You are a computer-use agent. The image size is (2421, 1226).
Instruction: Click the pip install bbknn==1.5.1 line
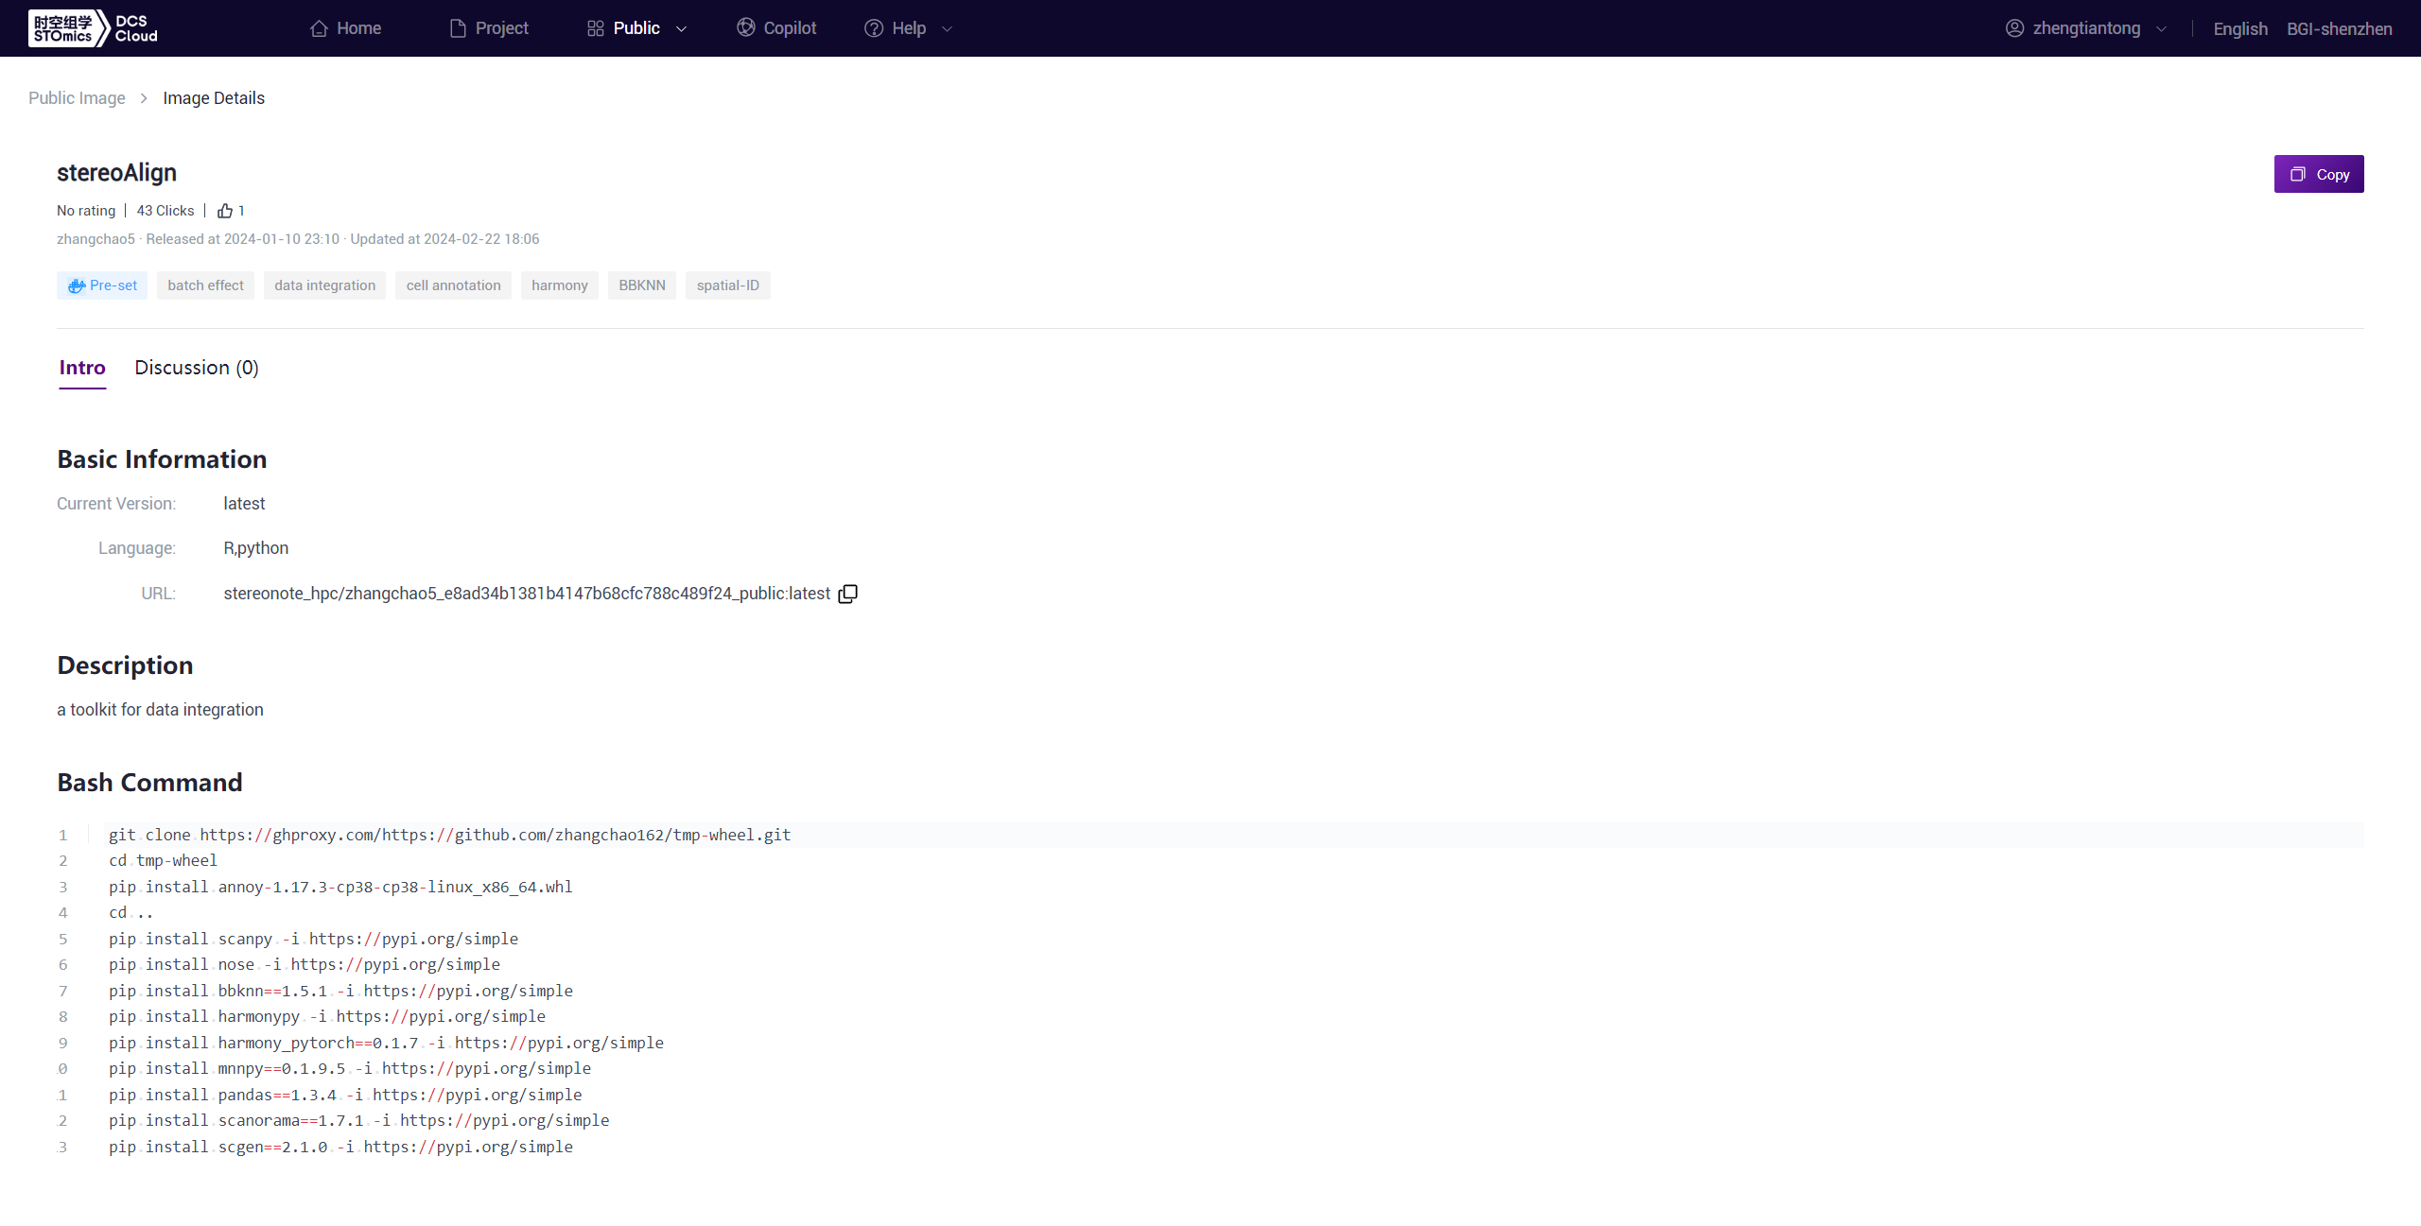tap(340, 991)
